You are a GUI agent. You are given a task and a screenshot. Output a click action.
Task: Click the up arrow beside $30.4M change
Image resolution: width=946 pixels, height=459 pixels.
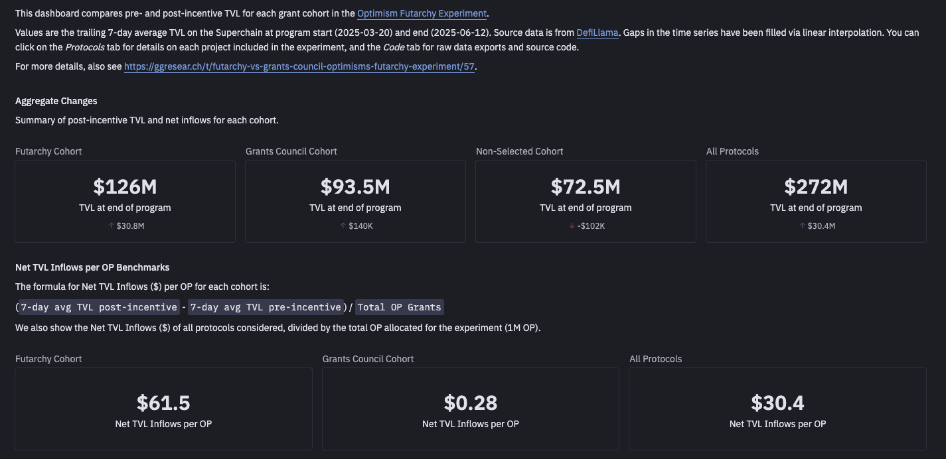tap(802, 226)
